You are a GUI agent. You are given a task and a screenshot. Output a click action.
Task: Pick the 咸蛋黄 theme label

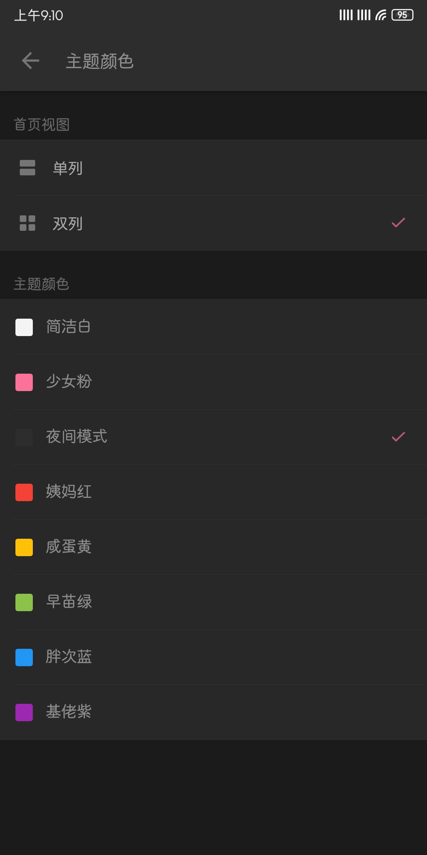(69, 547)
